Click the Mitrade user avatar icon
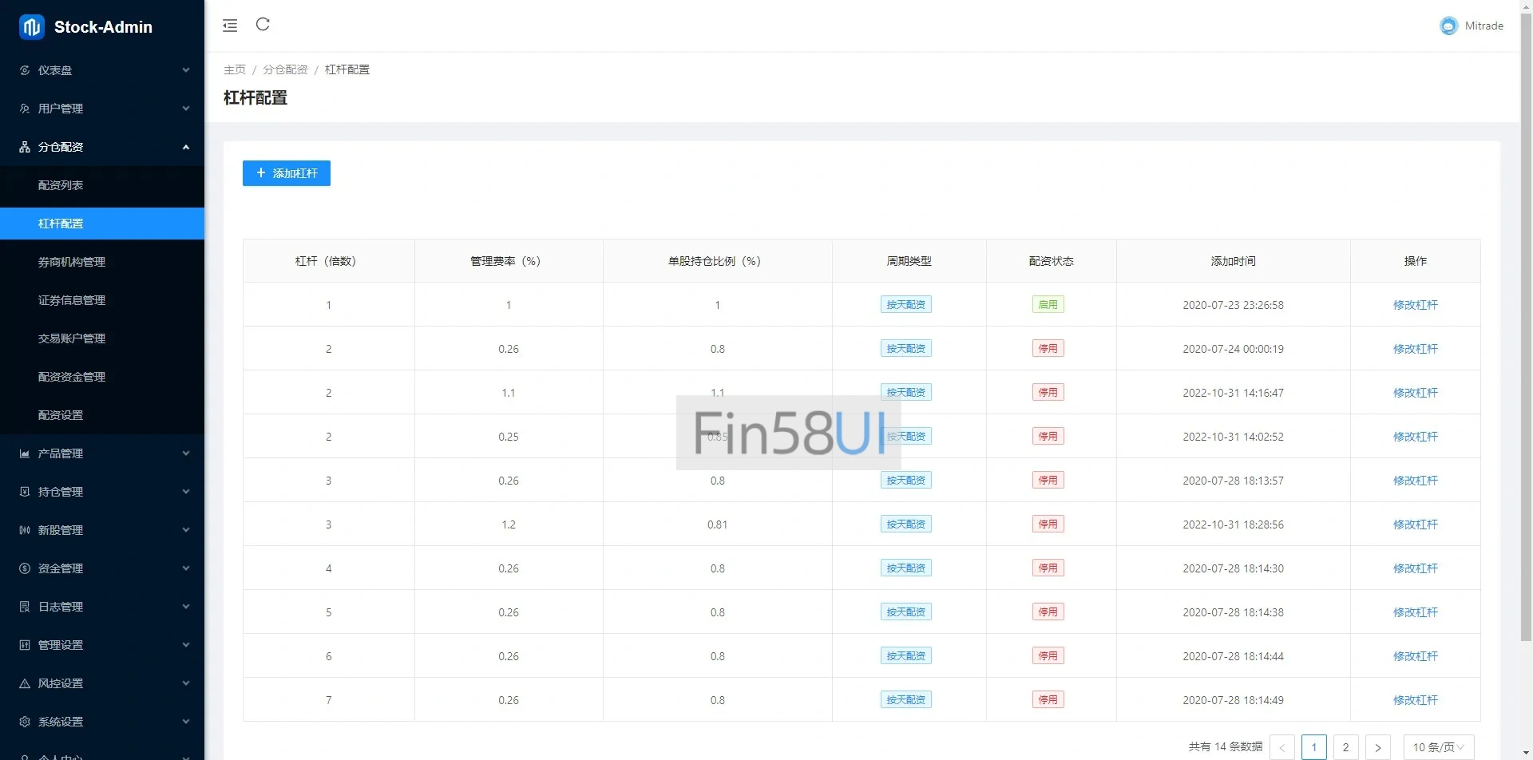Screen dimensions: 1533x760 tap(1448, 26)
